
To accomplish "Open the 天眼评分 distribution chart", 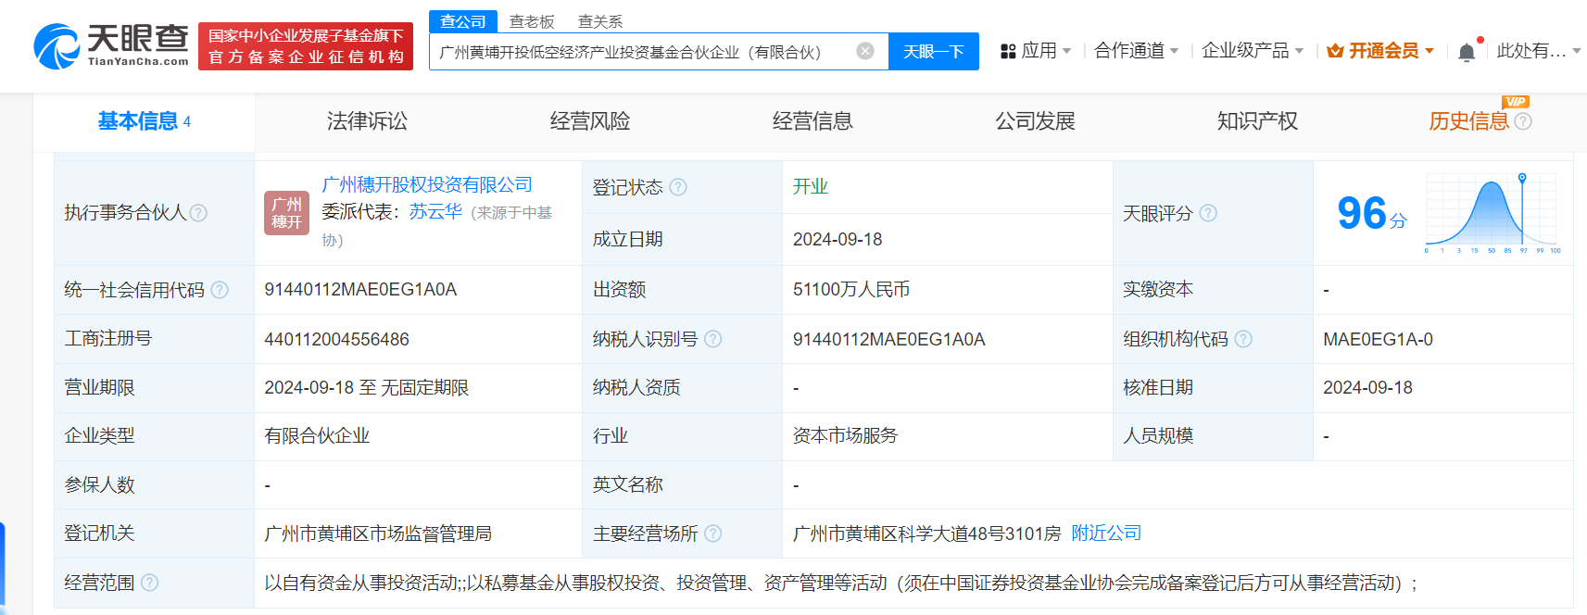I will click(x=1493, y=213).
